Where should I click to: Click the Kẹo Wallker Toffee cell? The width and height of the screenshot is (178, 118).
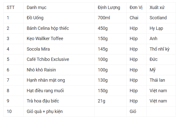pyautogui.click(x=45, y=39)
